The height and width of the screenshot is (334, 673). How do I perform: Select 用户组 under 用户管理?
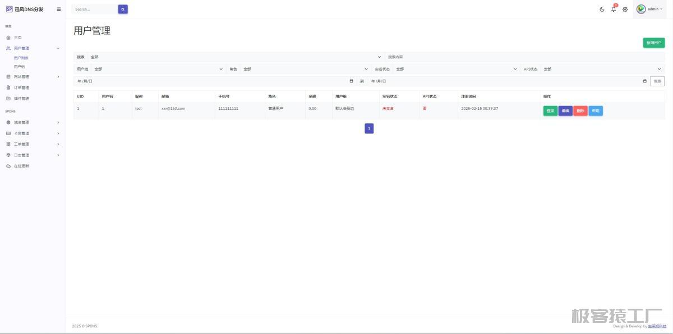[20, 67]
